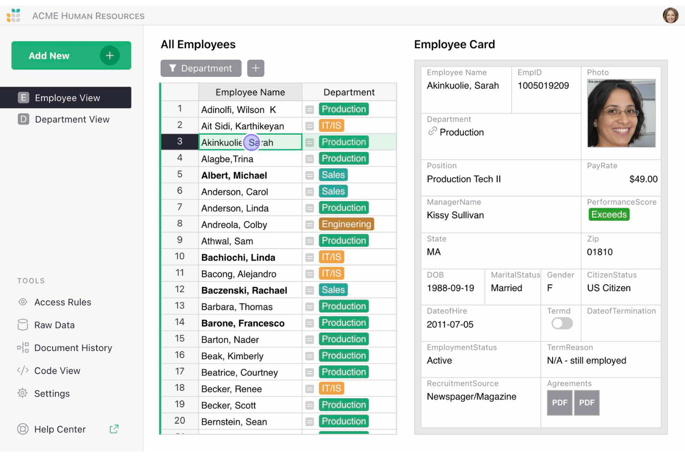
Task: View Document History
Action: (73, 348)
